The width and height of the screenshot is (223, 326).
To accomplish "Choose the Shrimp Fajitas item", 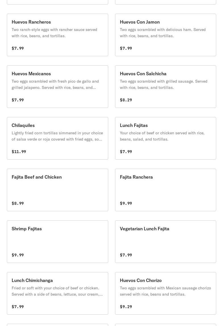I will point(27,229).
